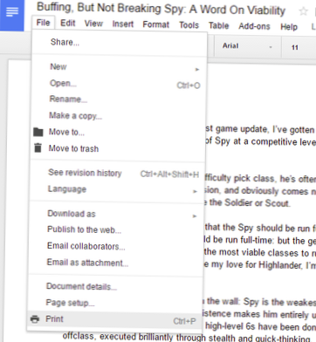Expand the New submenu
This screenshot has height=342, width=316.
(x=120, y=67)
